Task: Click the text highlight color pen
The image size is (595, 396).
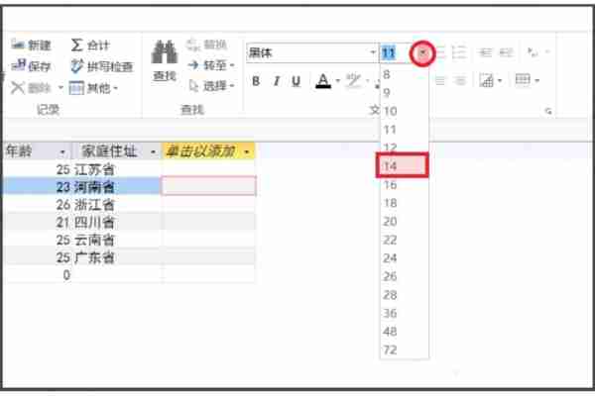Action: pos(353,81)
